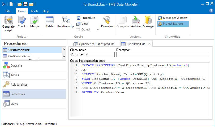Viewport: 215px width, 127px height.
Task: Close the CustOrderHist tab
Action: click(149, 44)
